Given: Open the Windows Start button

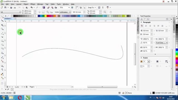Looking at the screenshot, I should tap(4, 97).
